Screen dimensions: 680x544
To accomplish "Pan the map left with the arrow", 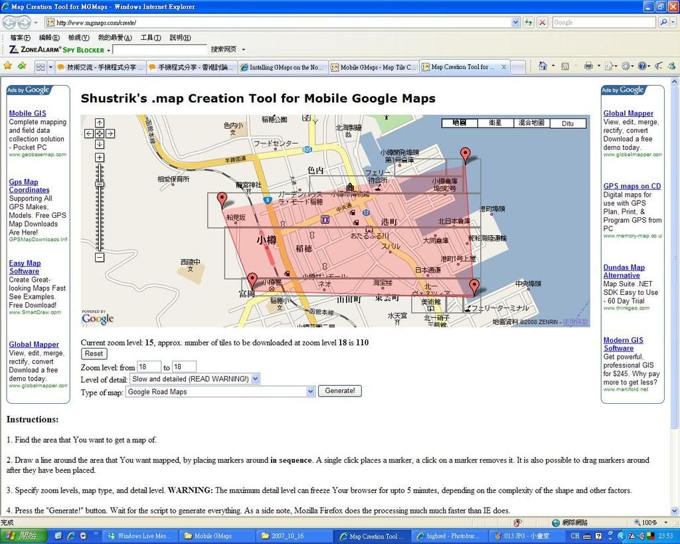I will point(89,134).
